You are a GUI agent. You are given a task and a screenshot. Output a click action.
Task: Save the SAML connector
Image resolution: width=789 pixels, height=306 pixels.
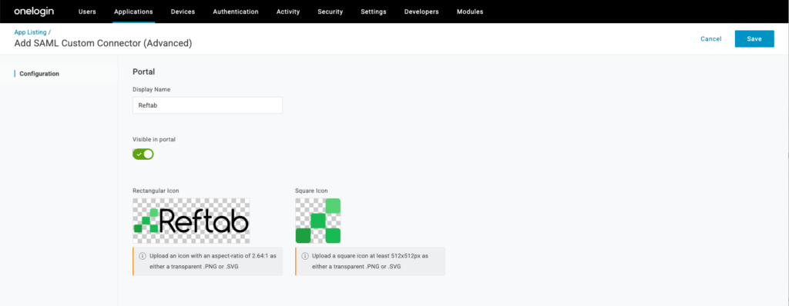754,38
